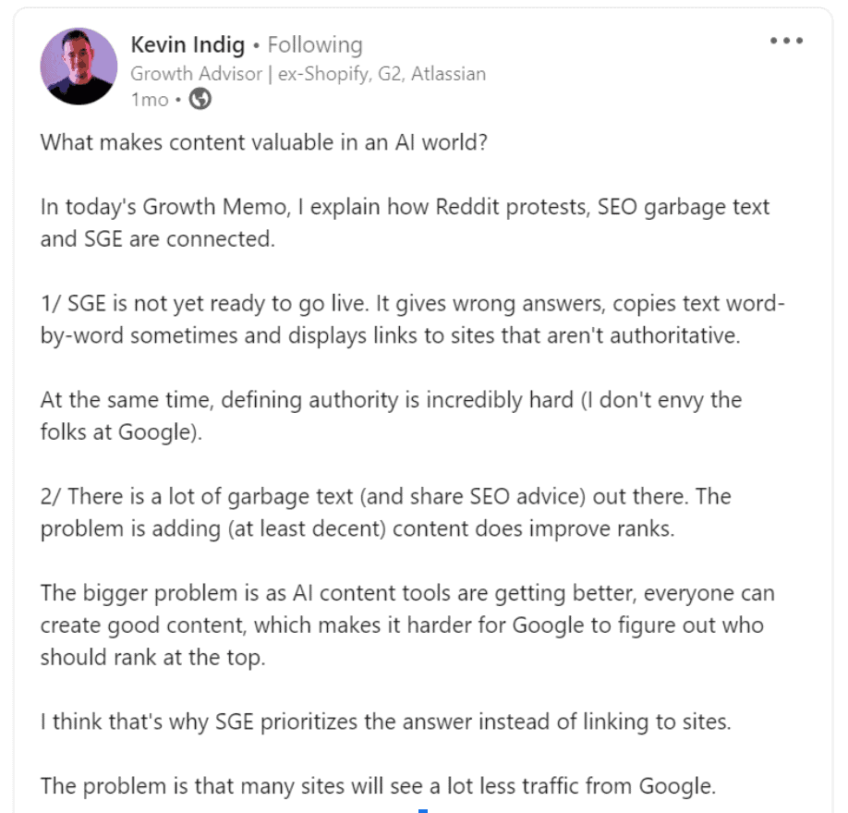Image resolution: width=848 pixels, height=813 pixels.
Task: Click the Following status label
Action: [315, 44]
